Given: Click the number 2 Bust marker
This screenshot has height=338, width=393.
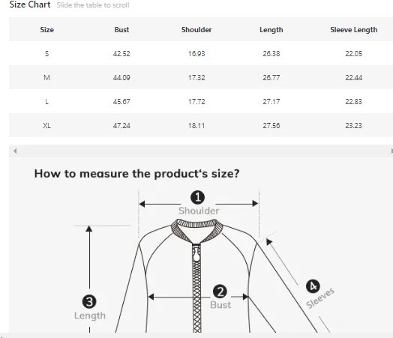Looking at the screenshot, I should pos(220,292).
